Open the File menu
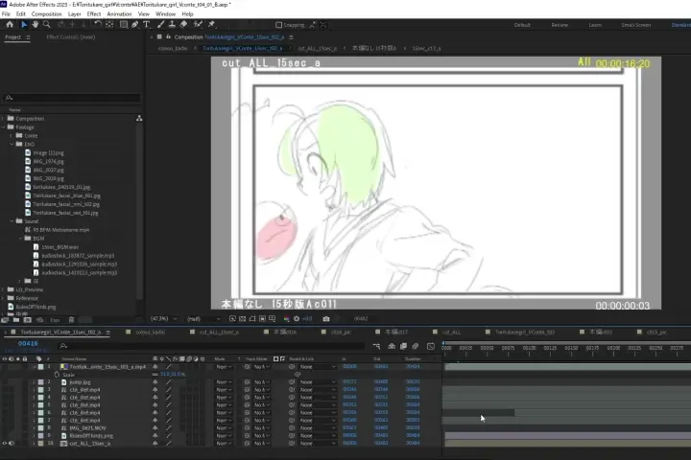The width and height of the screenshot is (691, 460). [x=6, y=14]
